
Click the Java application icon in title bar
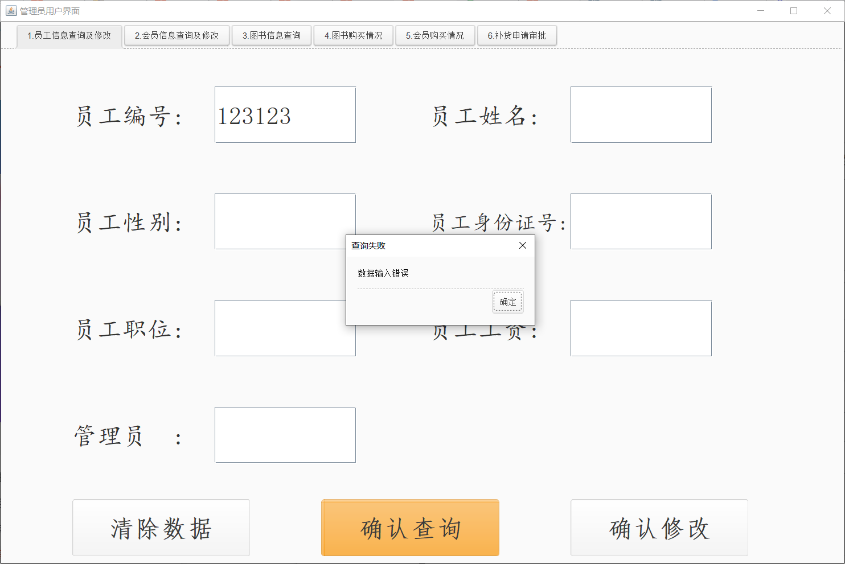pyautogui.click(x=11, y=11)
